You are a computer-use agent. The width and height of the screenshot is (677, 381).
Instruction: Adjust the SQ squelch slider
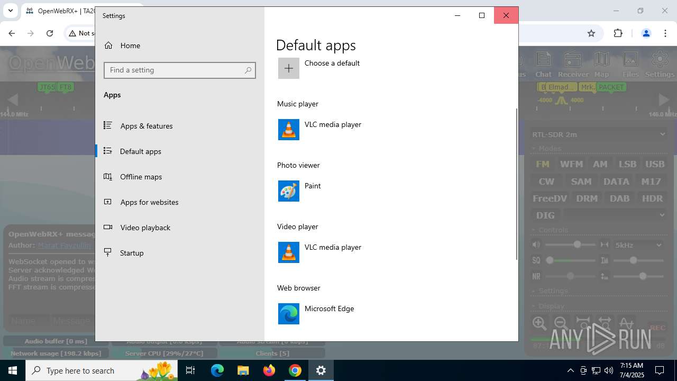[570, 261]
